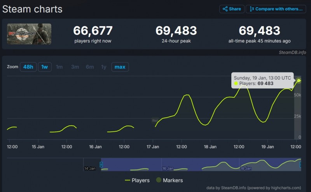The height and width of the screenshot is (192, 311).
Task: Toggle the Markers series in the legend
Action: tap(169, 180)
